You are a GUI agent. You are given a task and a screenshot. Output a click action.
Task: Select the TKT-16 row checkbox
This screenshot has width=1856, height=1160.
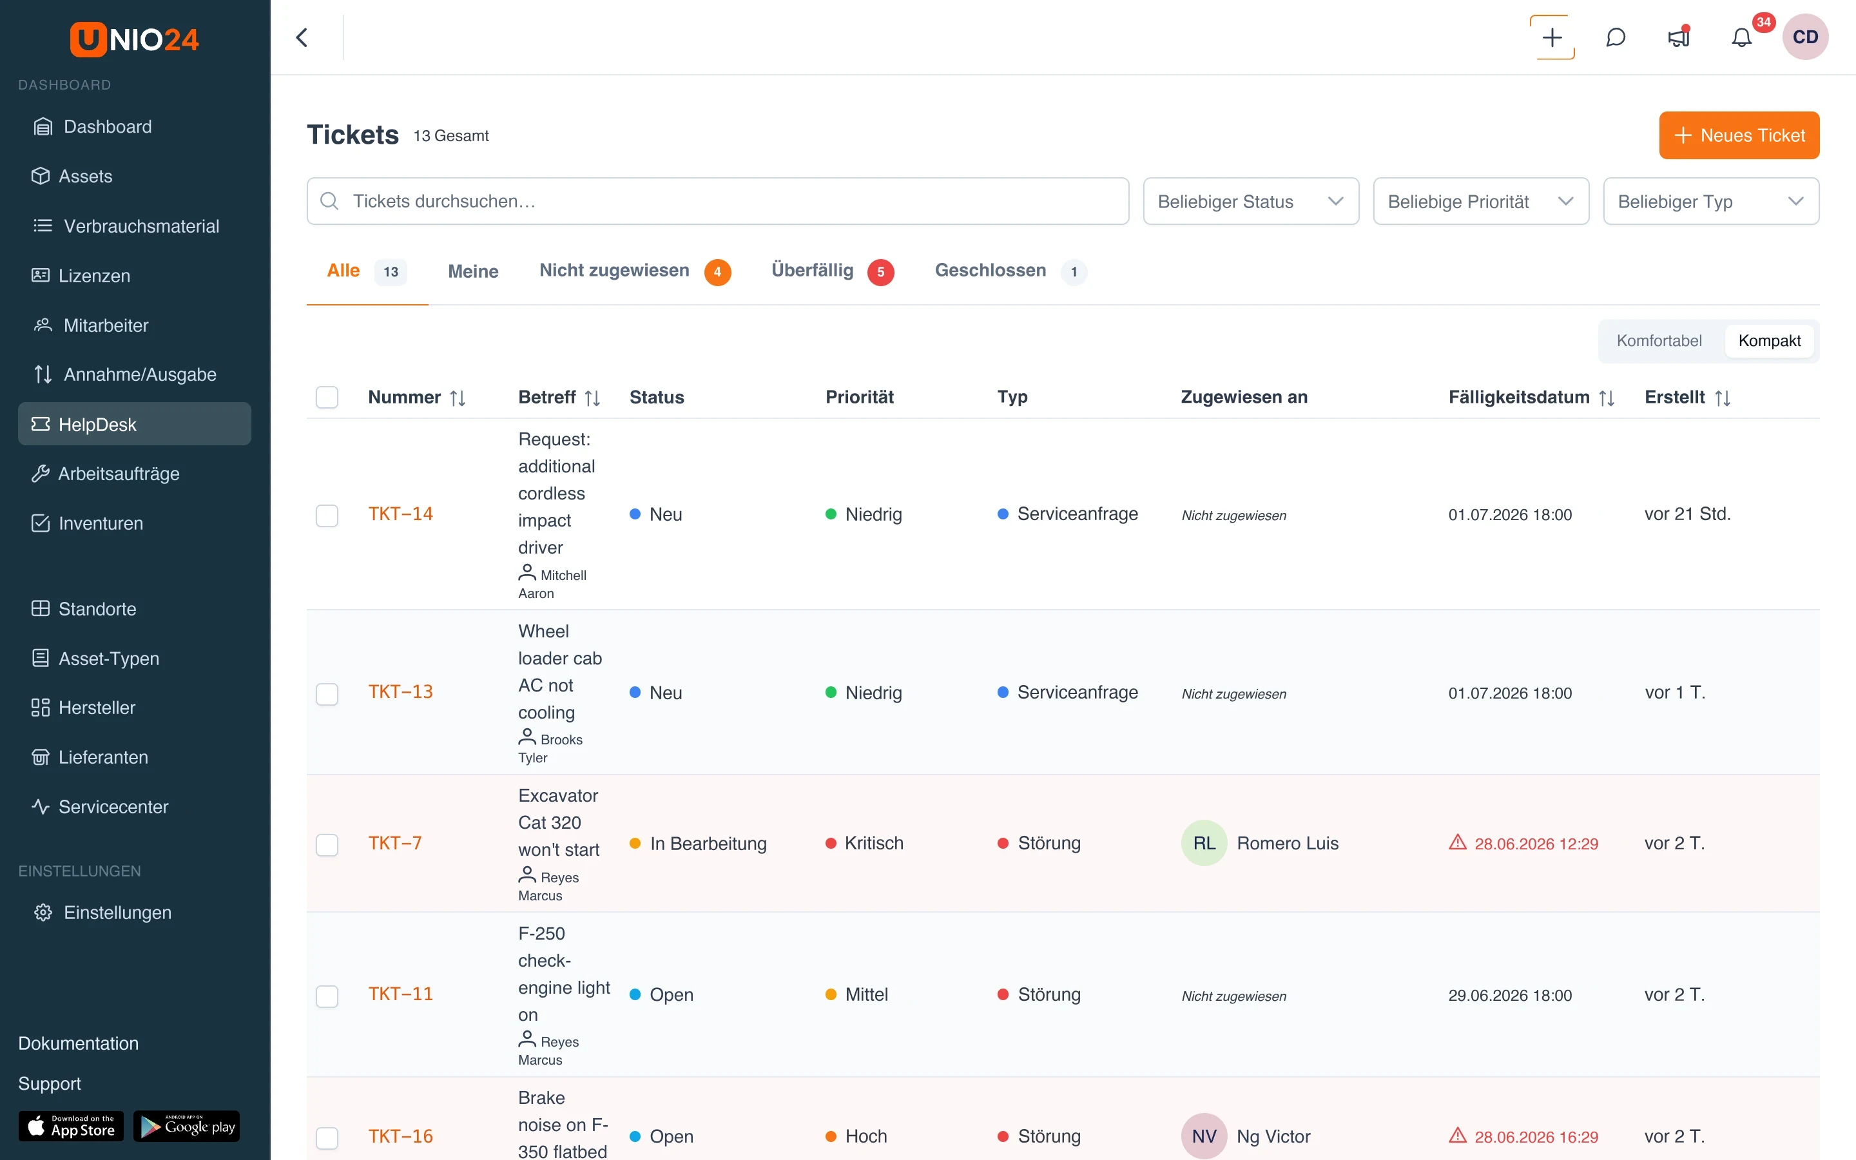click(x=327, y=1137)
